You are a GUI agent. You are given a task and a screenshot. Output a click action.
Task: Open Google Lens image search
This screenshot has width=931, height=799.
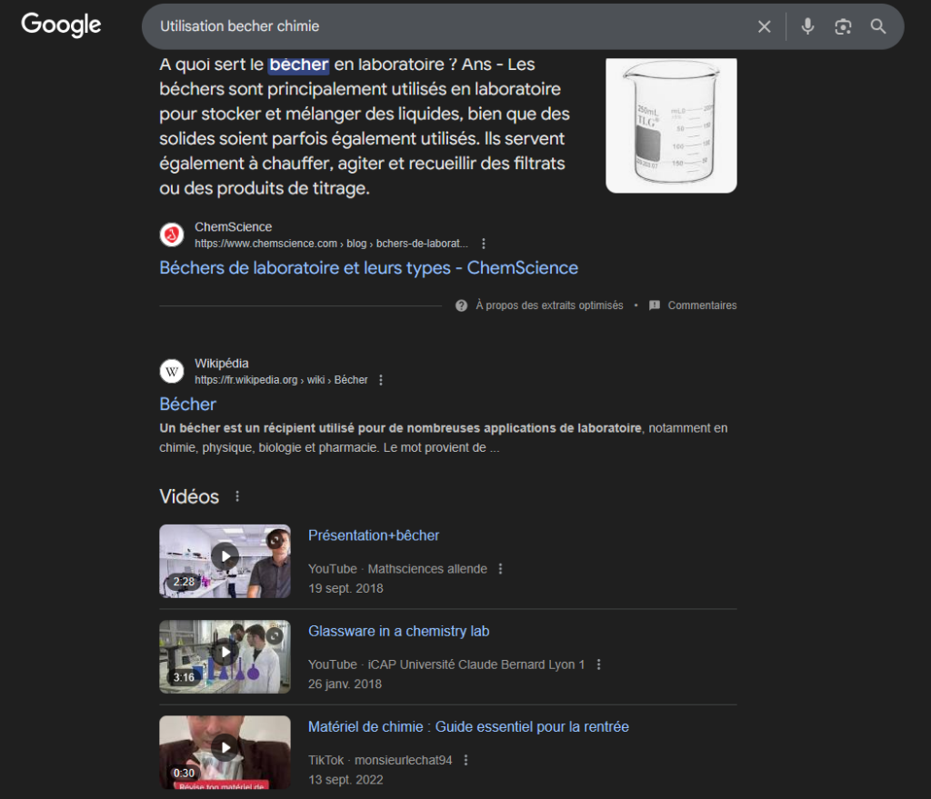pyautogui.click(x=843, y=26)
